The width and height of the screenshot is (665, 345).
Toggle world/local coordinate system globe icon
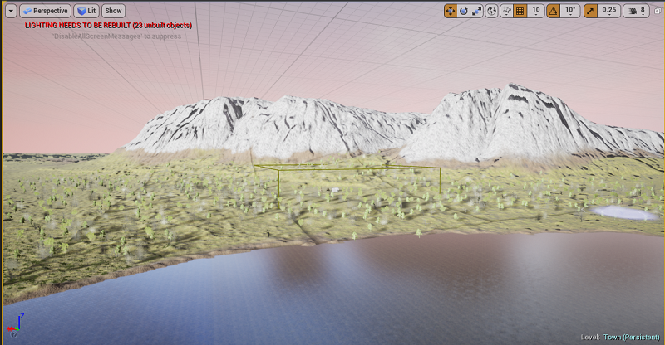tap(491, 11)
